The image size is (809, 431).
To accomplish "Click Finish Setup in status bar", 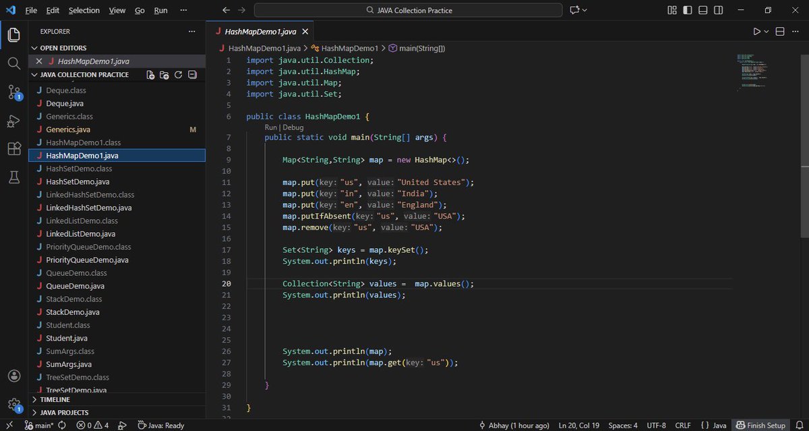I will [760, 426].
